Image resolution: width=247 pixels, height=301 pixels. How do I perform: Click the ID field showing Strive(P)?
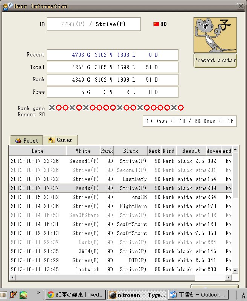pyautogui.click(x=94, y=24)
